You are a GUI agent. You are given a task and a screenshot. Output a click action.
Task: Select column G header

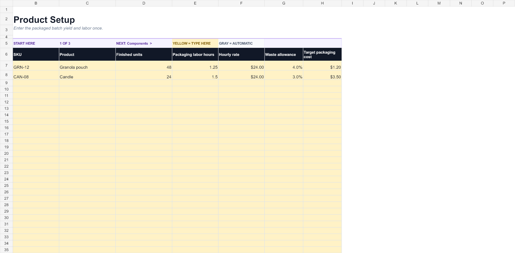(x=284, y=3)
